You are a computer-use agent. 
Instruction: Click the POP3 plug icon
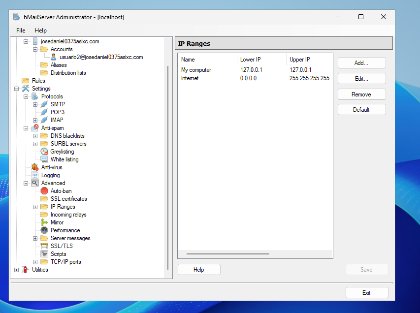tap(44, 112)
